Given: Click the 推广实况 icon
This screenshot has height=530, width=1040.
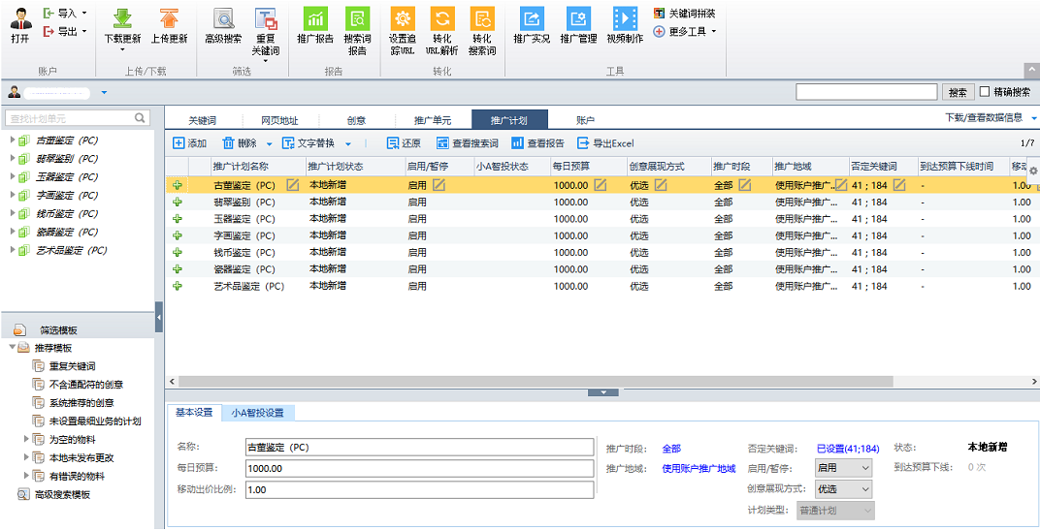Looking at the screenshot, I should coord(532,18).
